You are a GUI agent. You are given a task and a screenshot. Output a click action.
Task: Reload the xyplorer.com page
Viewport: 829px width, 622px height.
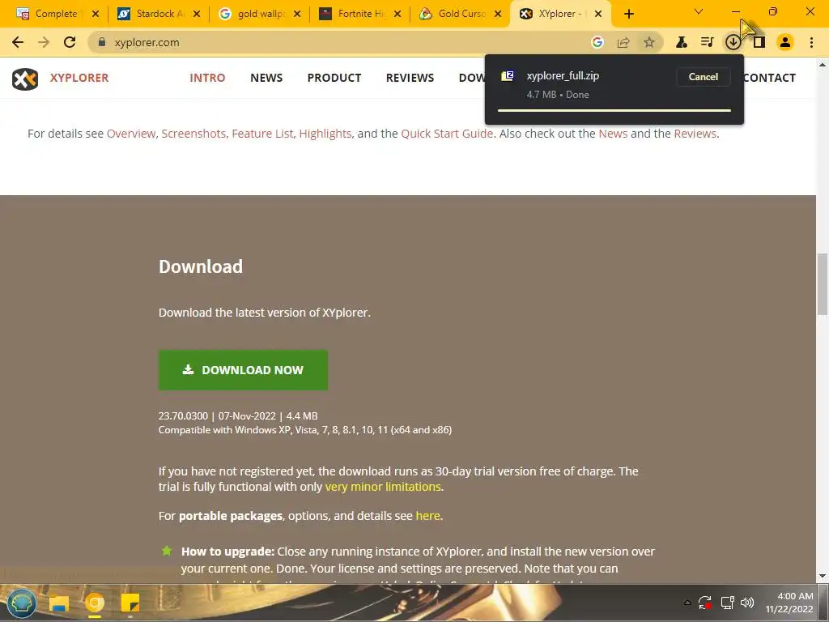pos(70,42)
